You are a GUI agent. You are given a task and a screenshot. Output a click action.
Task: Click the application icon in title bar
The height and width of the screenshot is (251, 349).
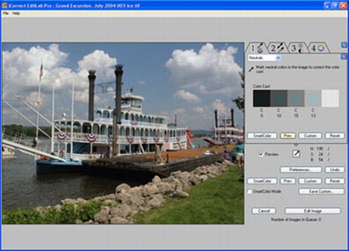coord(4,5)
